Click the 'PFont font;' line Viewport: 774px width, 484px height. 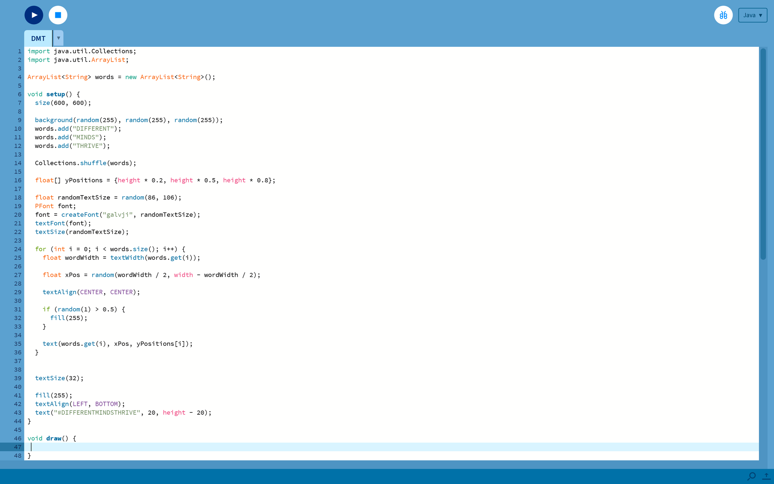coord(55,206)
